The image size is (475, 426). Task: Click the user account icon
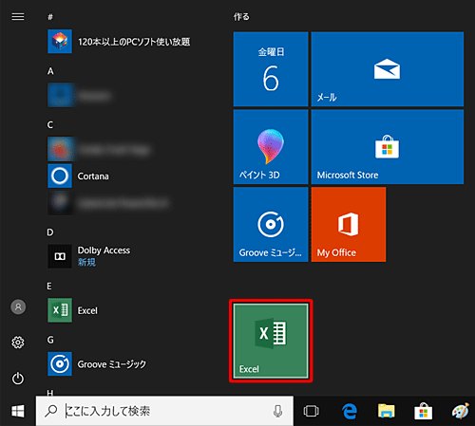click(18, 306)
